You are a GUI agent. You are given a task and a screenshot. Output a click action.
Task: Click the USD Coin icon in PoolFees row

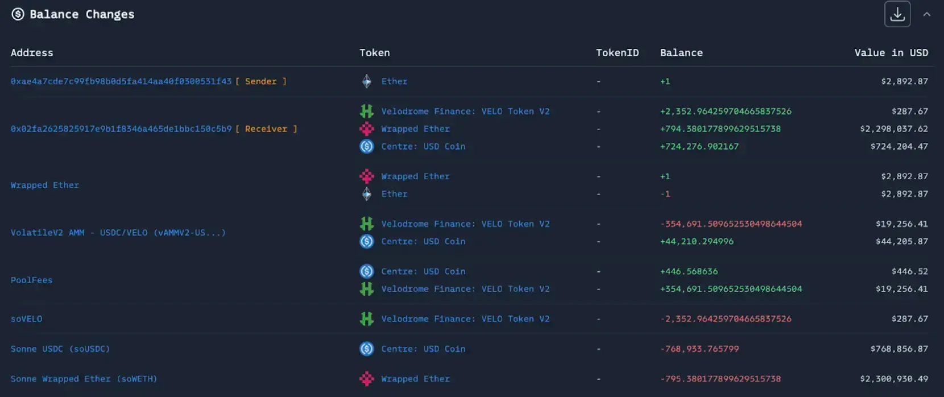point(367,271)
